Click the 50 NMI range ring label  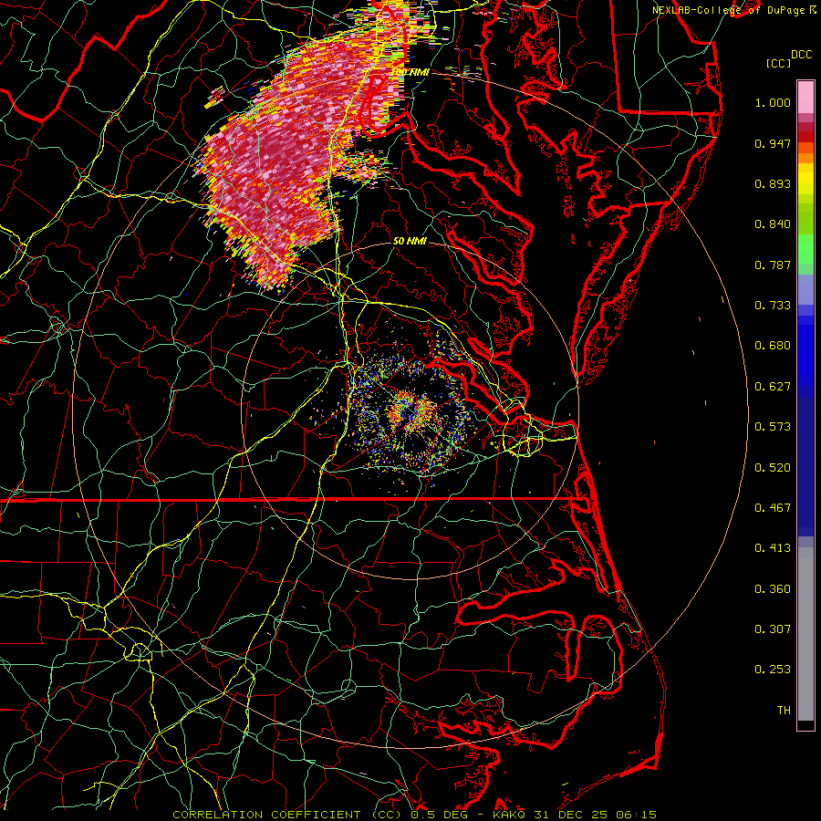[410, 241]
